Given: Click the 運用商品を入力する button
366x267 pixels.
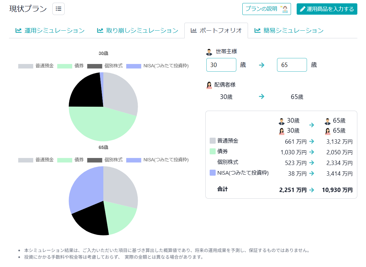Looking at the screenshot, I should pyautogui.click(x=327, y=9).
